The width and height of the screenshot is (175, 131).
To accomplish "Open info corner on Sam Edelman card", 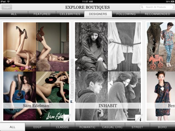I will [67, 119].
